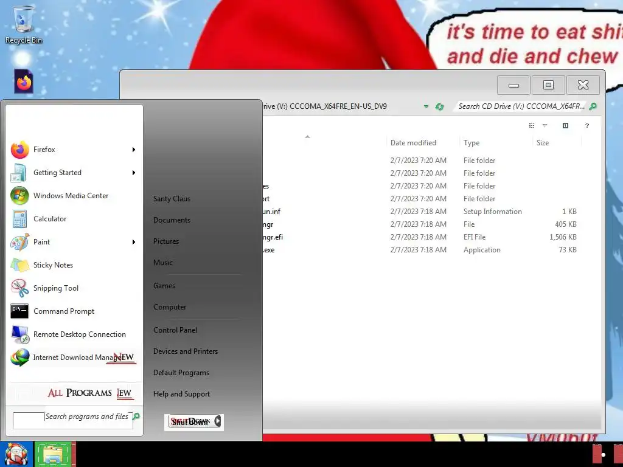The width and height of the screenshot is (623, 467).
Task: Click the CD Drive (V:) address path
Action: tap(325, 106)
